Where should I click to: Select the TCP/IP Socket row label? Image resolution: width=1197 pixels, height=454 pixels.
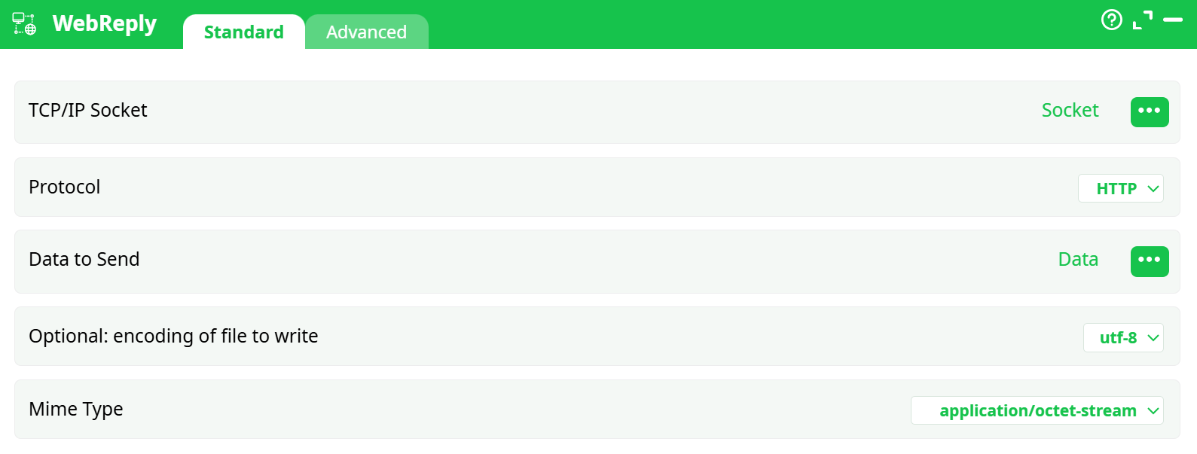tap(88, 111)
